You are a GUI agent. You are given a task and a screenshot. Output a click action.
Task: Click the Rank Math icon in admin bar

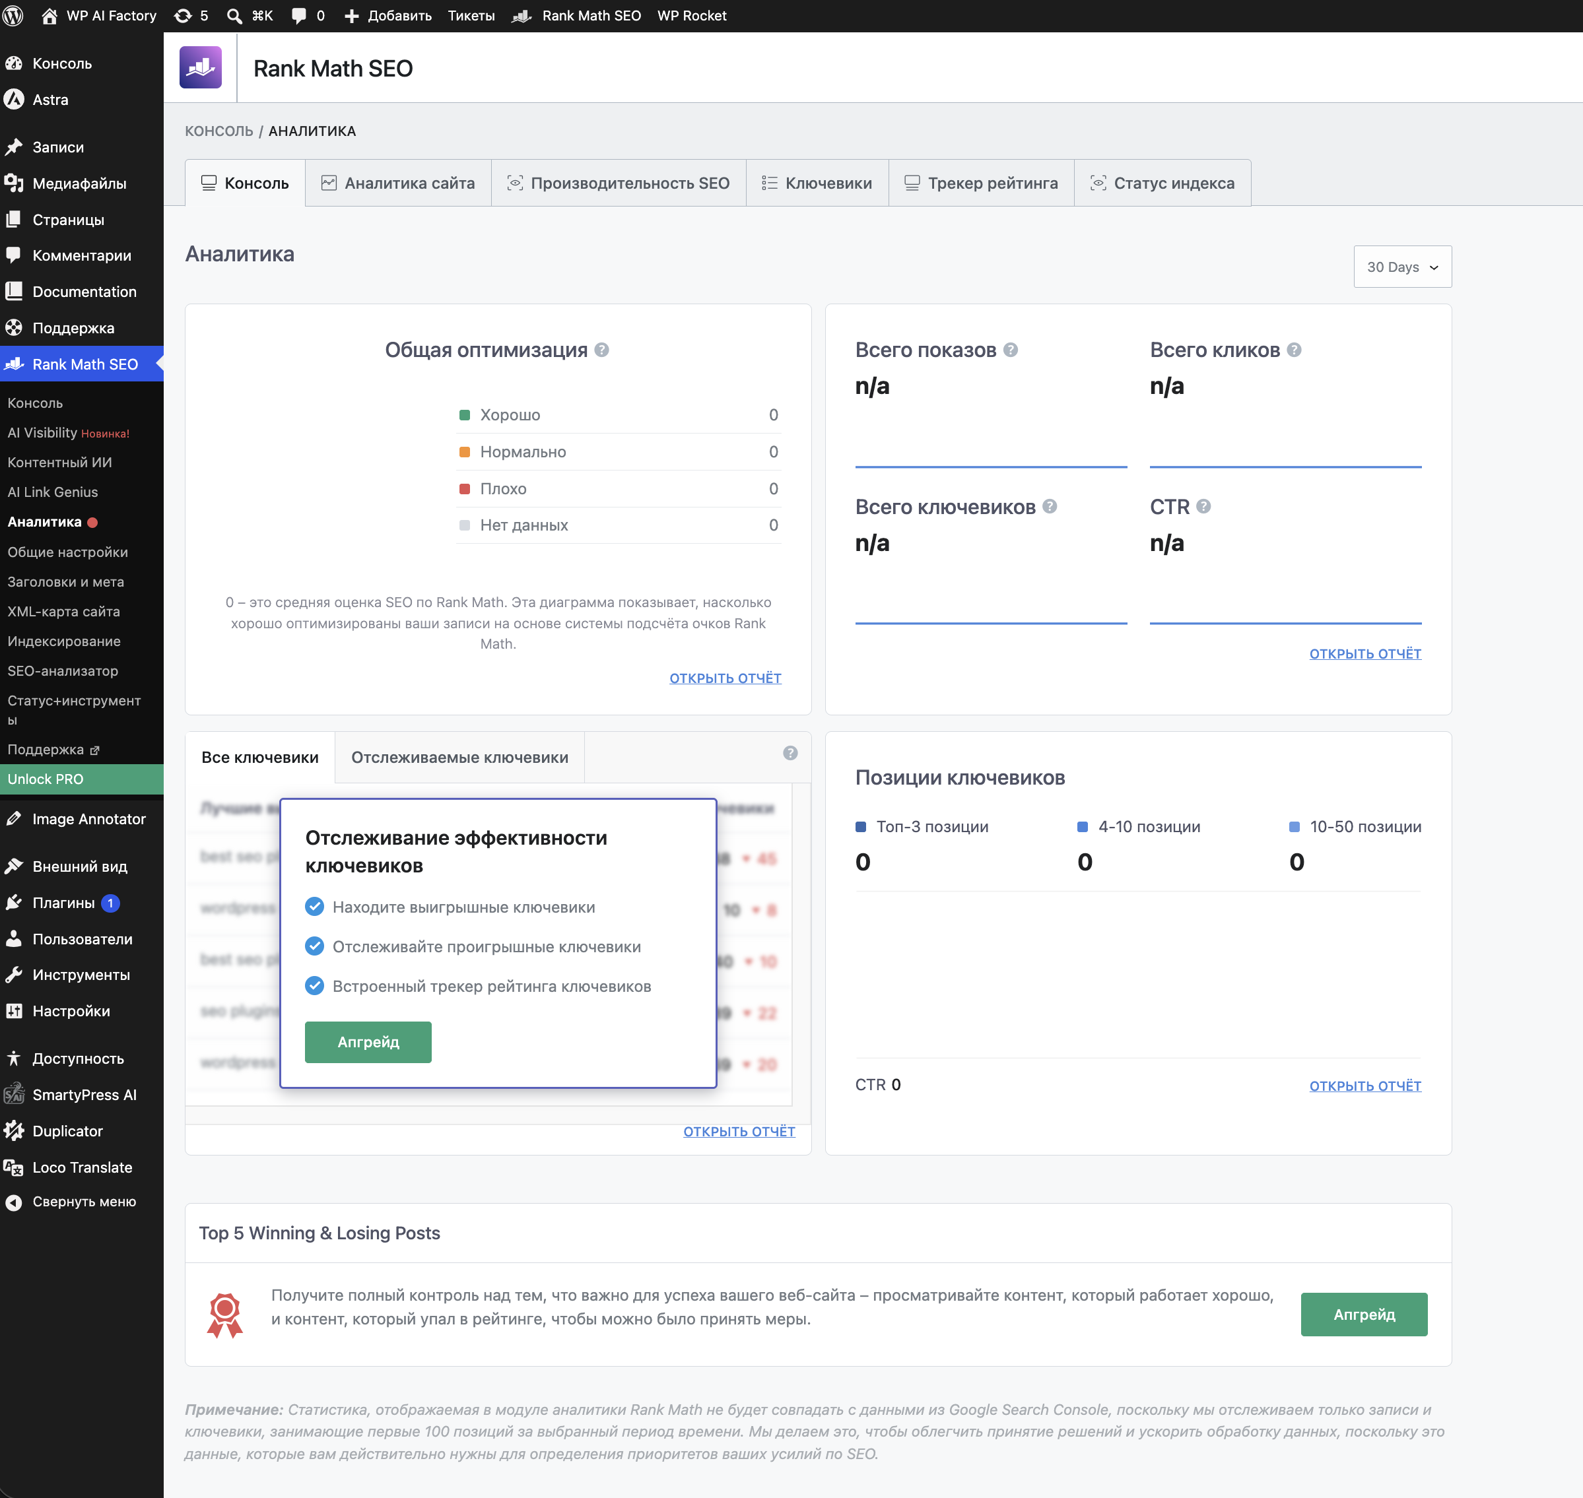pos(522,16)
